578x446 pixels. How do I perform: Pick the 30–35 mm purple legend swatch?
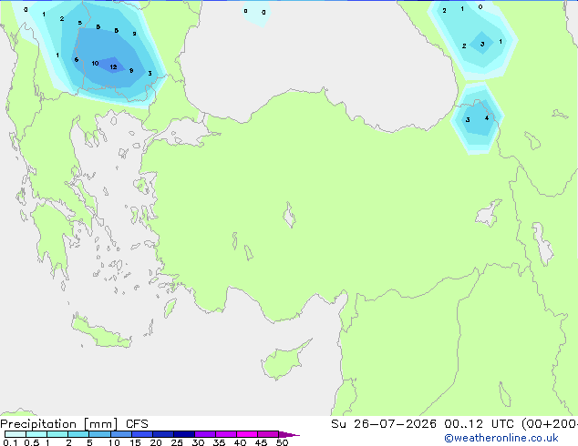(205, 434)
